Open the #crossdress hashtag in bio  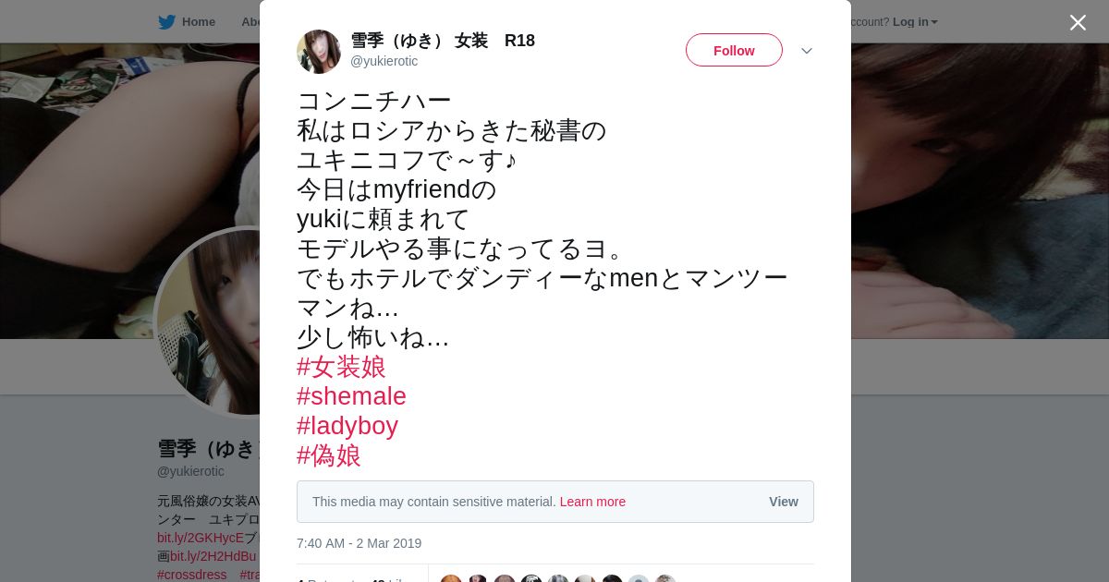[x=192, y=575]
